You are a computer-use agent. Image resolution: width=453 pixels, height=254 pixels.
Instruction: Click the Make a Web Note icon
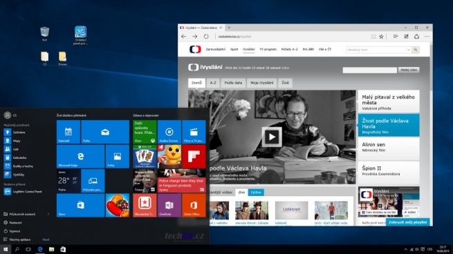tap(406, 37)
